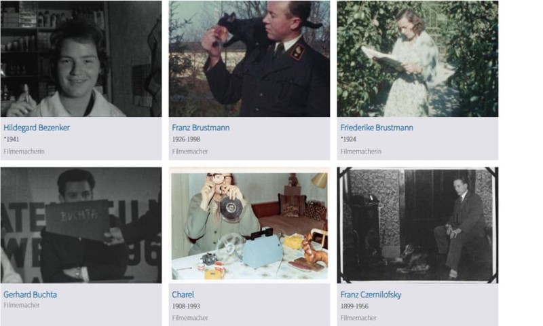Click the Charel name link
Image resolution: width=543 pixels, height=326 pixels.
(183, 295)
